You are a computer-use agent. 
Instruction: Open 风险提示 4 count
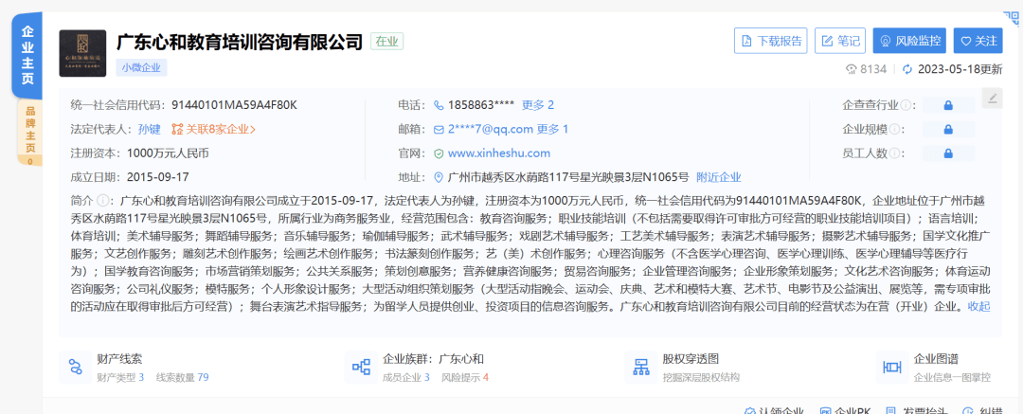(465, 377)
